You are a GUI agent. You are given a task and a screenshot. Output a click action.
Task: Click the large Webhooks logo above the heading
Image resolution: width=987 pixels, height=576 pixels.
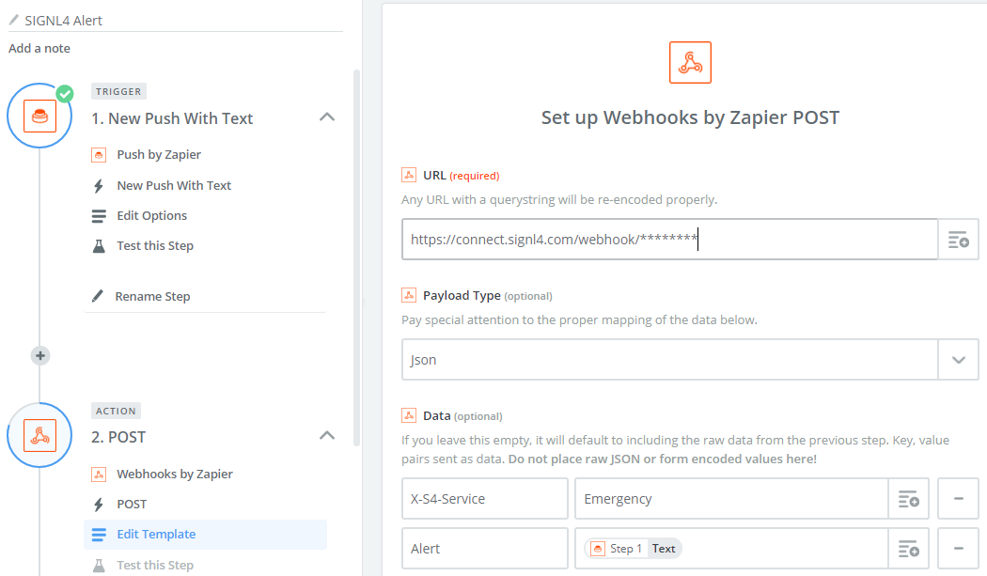tap(691, 62)
